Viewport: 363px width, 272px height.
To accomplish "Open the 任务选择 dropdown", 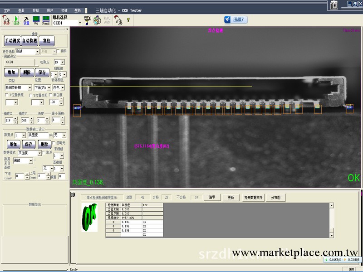I will point(37,52).
